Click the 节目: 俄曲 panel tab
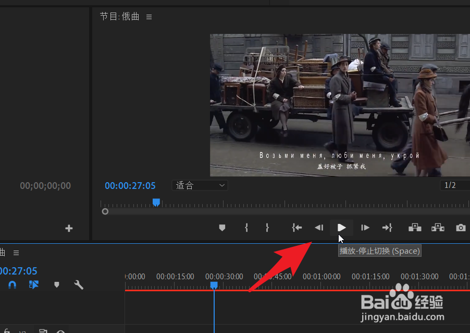The height and width of the screenshot is (333, 470). click(120, 17)
